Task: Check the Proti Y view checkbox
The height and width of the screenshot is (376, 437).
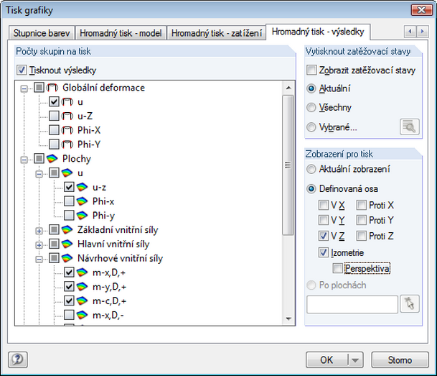Action: pyautogui.click(x=361, y=220)
